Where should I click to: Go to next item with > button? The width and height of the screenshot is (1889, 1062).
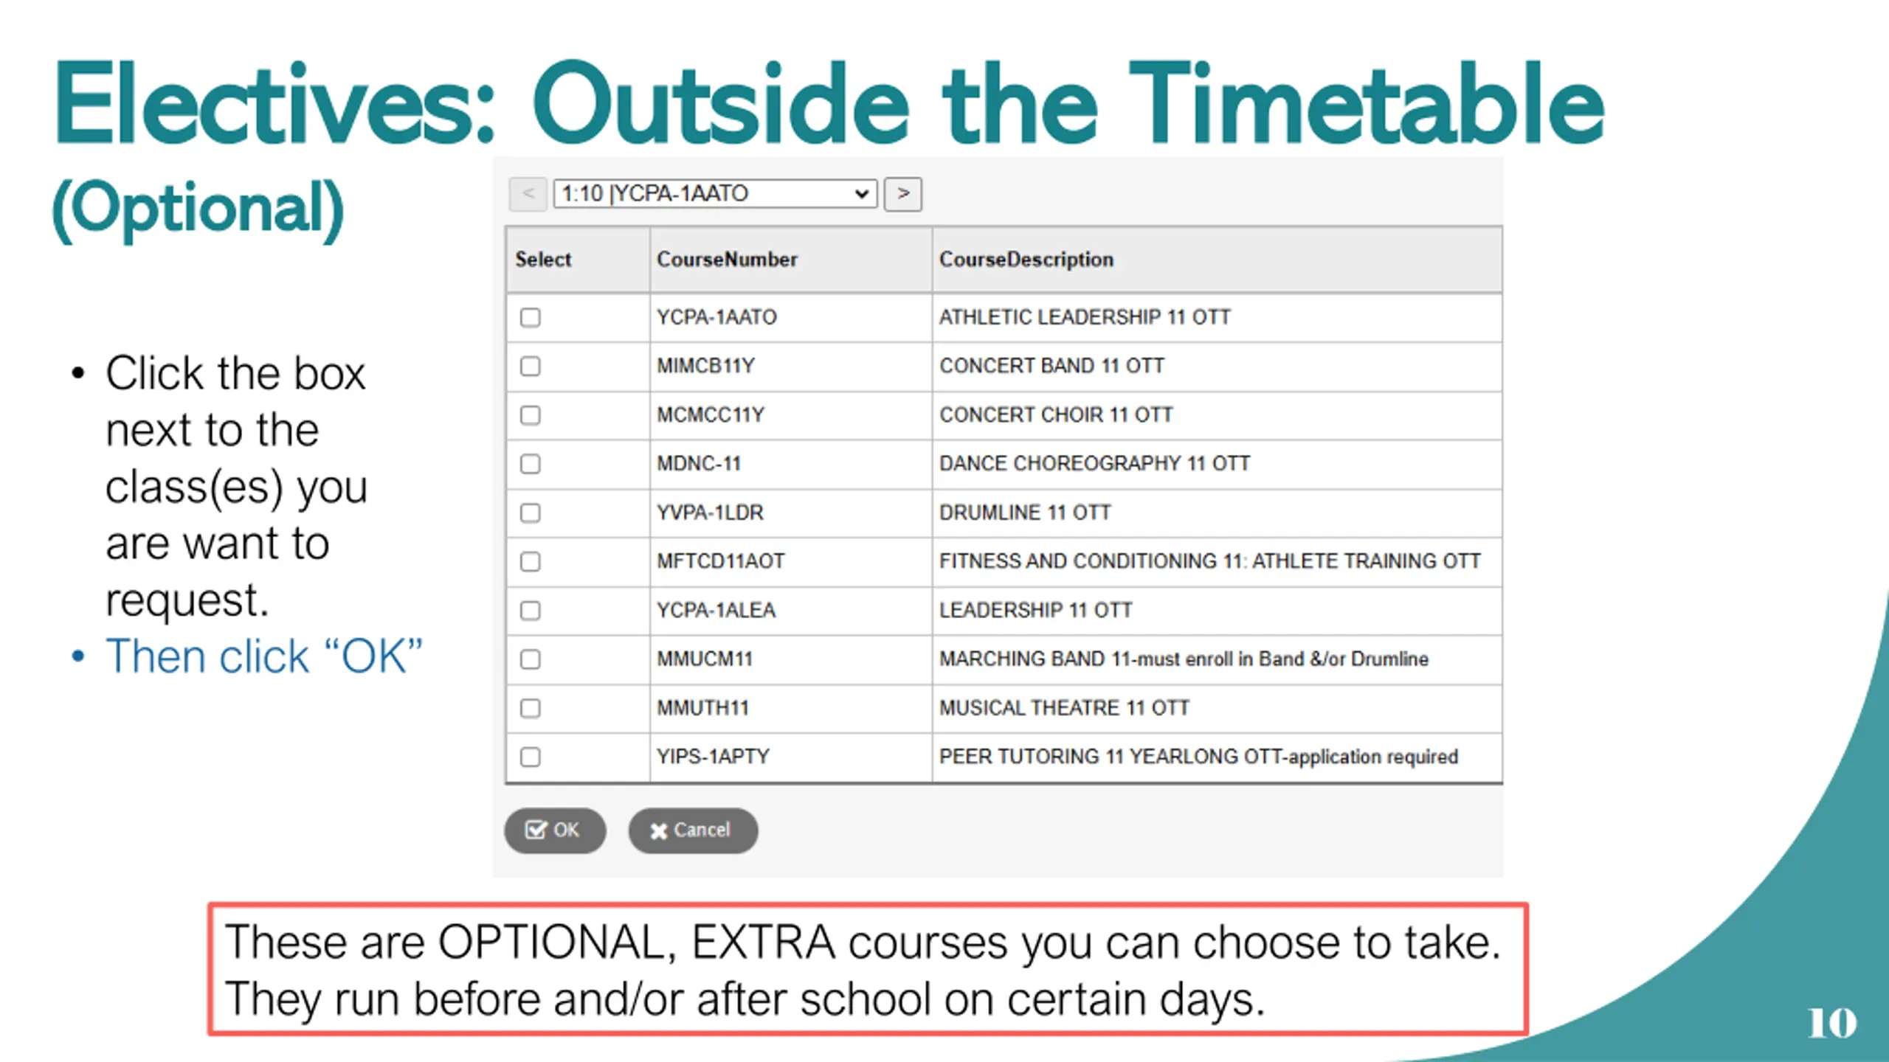903,194
